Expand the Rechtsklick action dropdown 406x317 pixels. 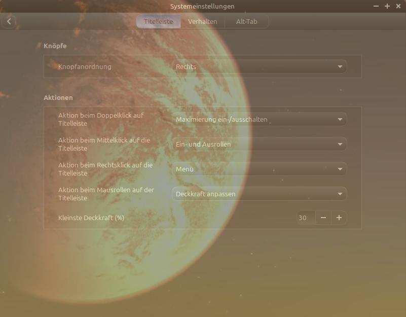coord(259,168)
